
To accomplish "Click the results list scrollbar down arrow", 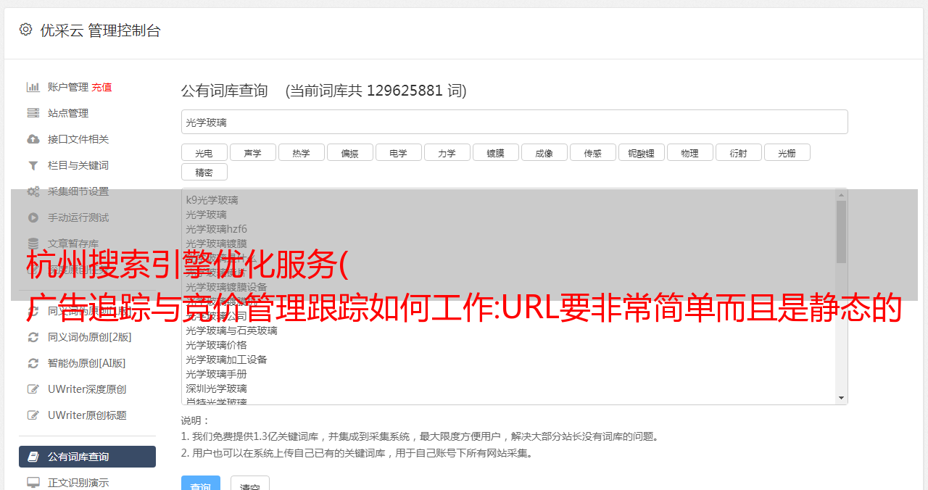I will 841,398.
